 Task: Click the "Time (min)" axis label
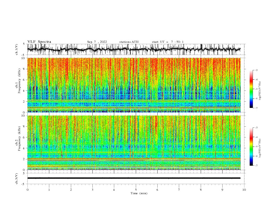pyautogui.click(x=139, y=193)
